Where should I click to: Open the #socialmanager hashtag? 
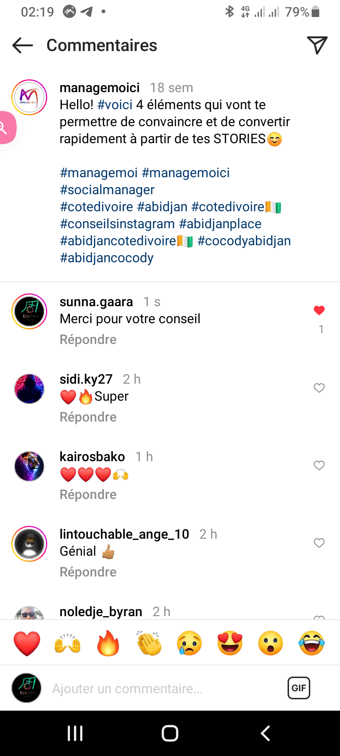[x=107, y=190]
